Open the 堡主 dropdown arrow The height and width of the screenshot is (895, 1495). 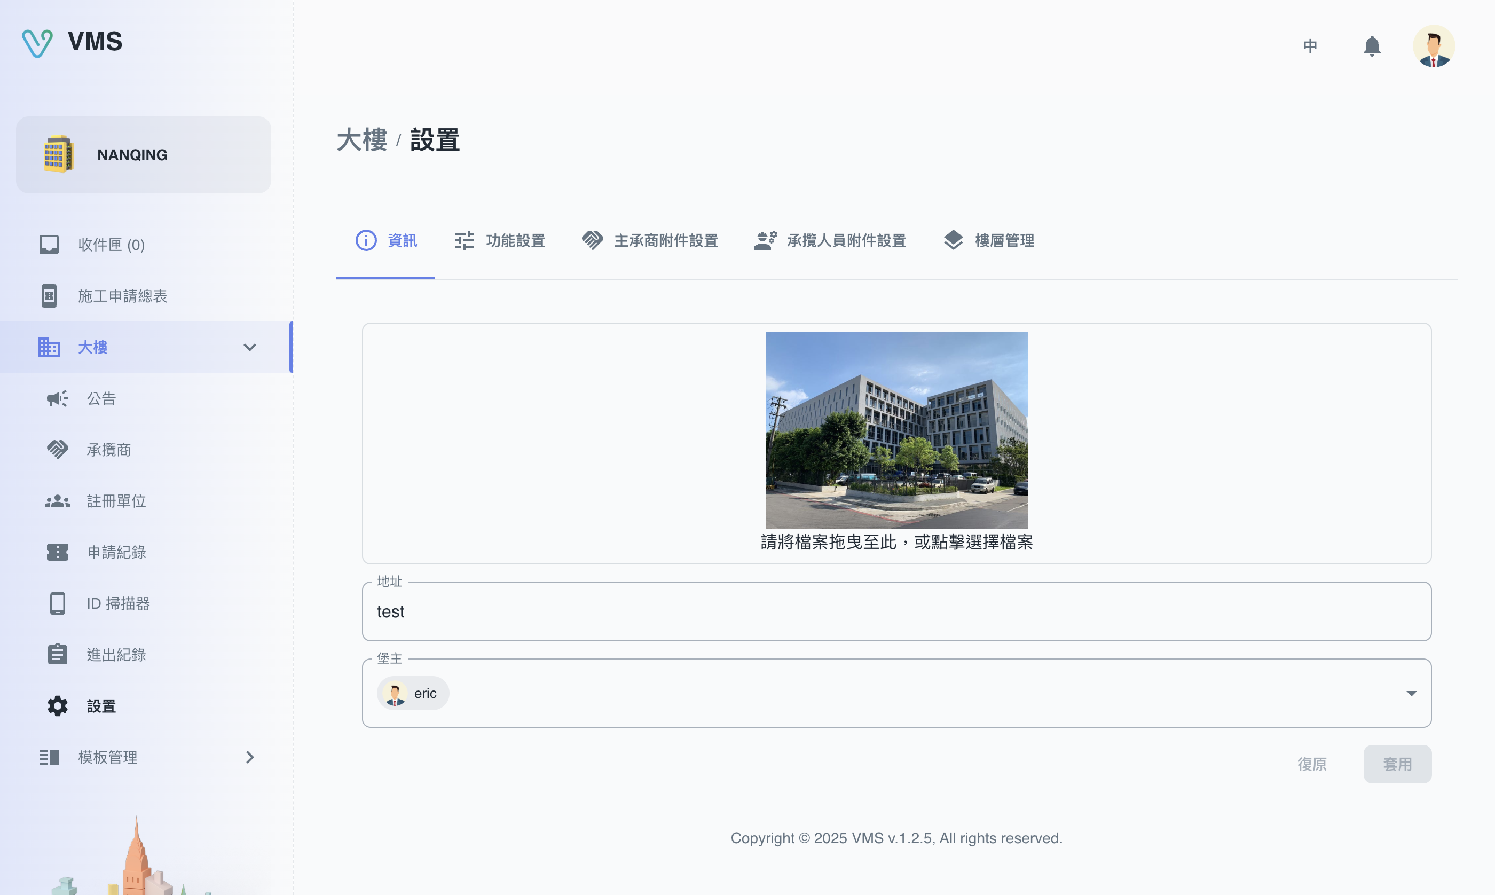(x=1411, y=693)
